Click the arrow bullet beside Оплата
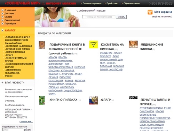 2,17
